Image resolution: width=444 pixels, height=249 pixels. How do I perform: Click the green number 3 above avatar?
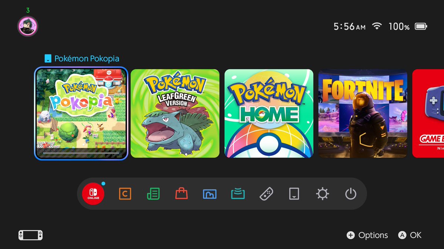[x=28, y=10]
